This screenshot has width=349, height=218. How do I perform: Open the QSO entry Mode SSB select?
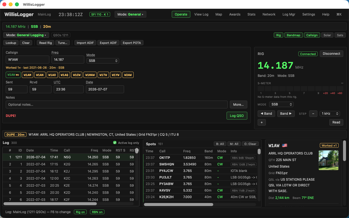point(103,61)
